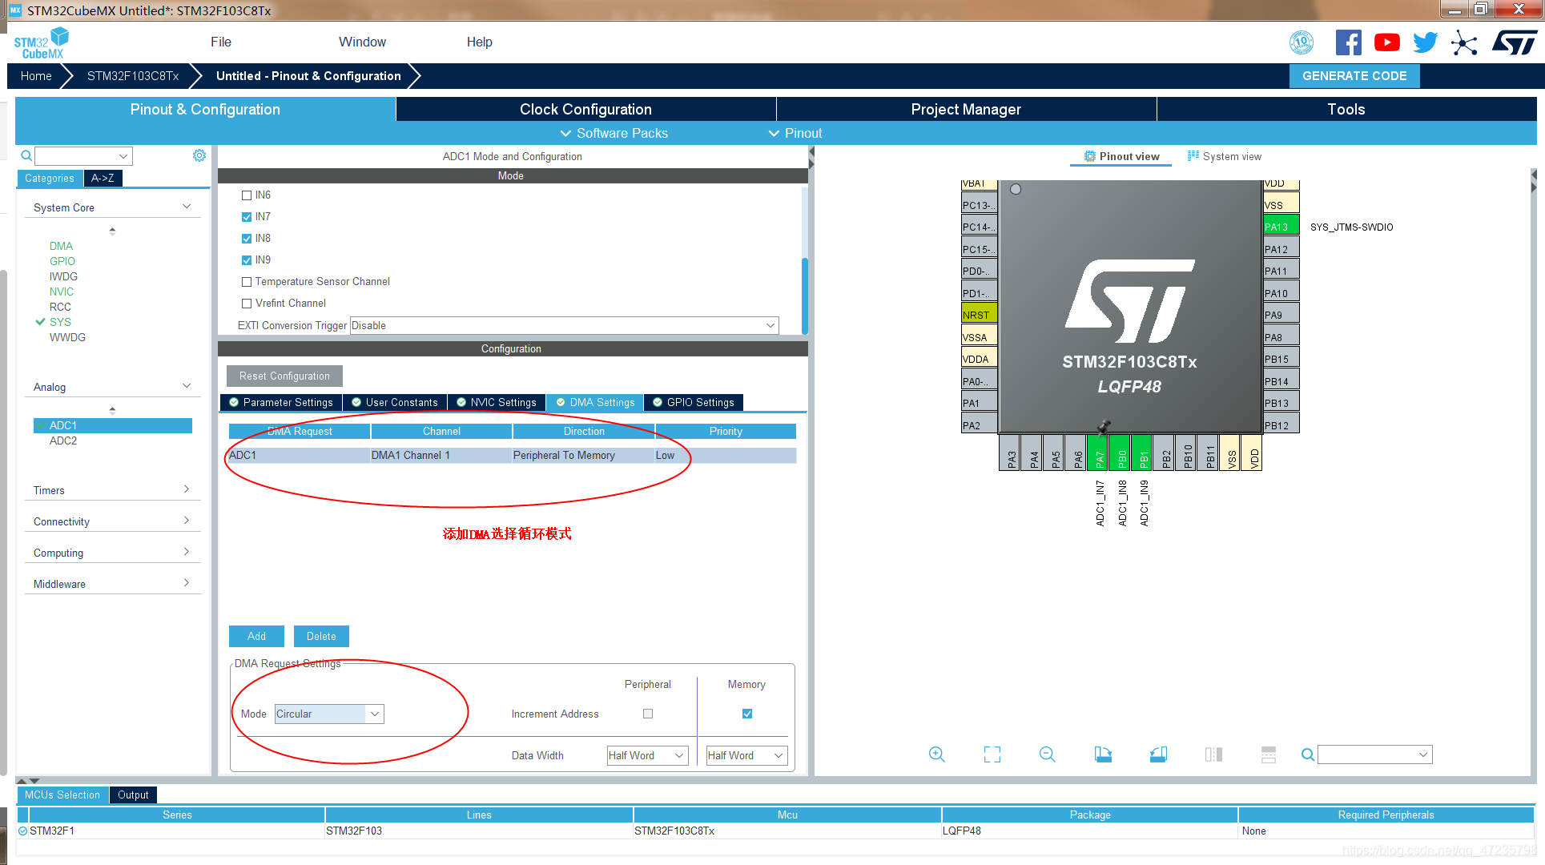Enable the Temperature Sensor Channel checkbox

(247, 282)
